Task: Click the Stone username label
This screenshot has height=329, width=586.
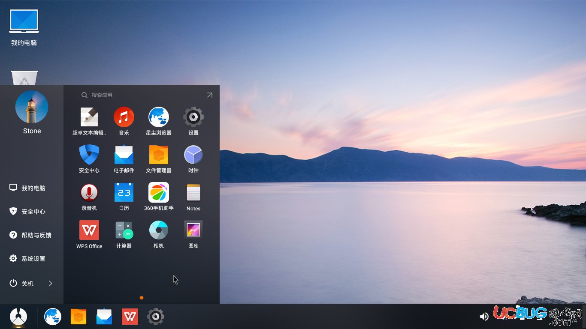Action: tap(32, 131)
